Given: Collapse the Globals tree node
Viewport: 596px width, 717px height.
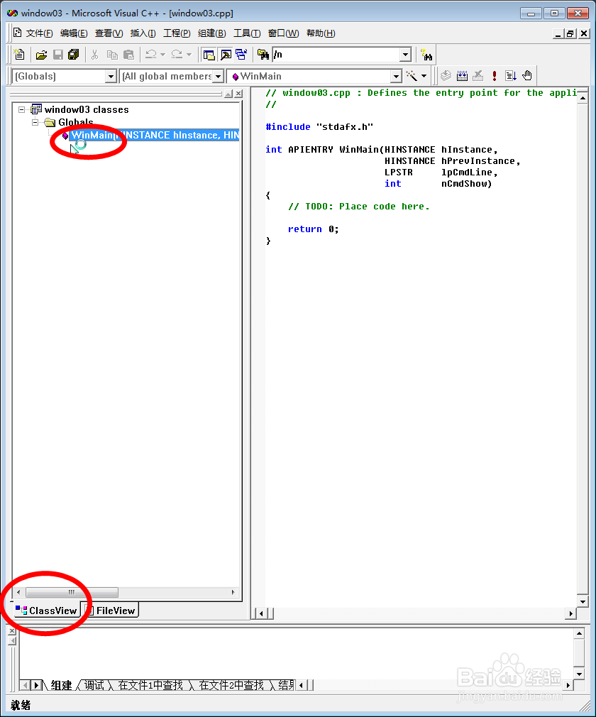Looking at the screenshot, I should pos(35,122).
